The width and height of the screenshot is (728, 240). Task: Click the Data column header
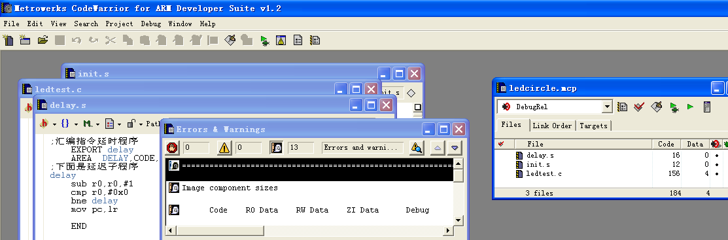(x=695, y=145)
